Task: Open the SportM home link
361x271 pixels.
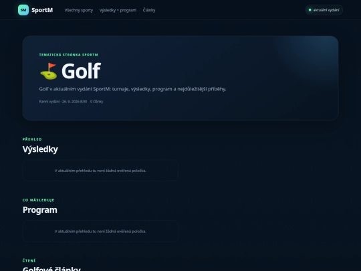Action: click(x=35, y=10)
